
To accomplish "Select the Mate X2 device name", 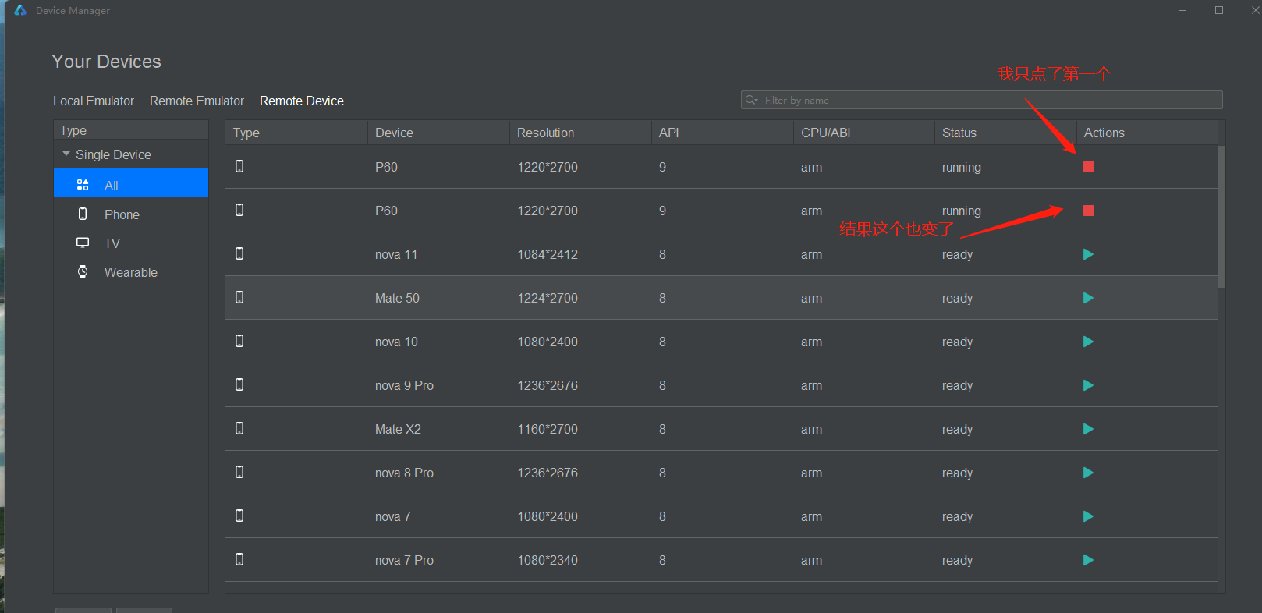I will point(398,429).
